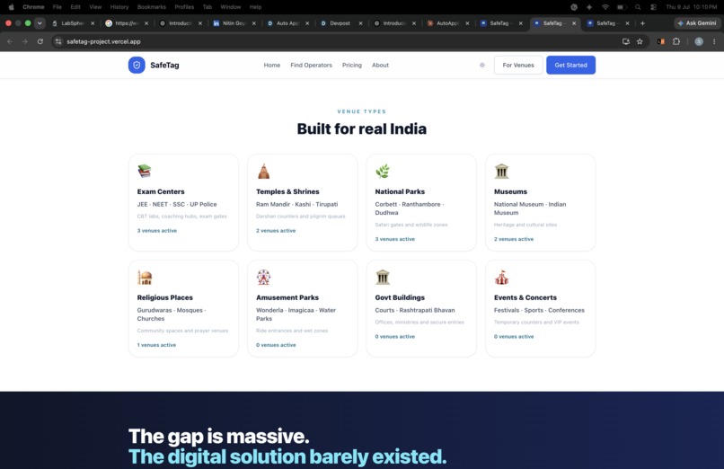The width and height of the screenshot is (724, 469).
Task: Select the National Parks card title
Action: click(x=400, y=191)
